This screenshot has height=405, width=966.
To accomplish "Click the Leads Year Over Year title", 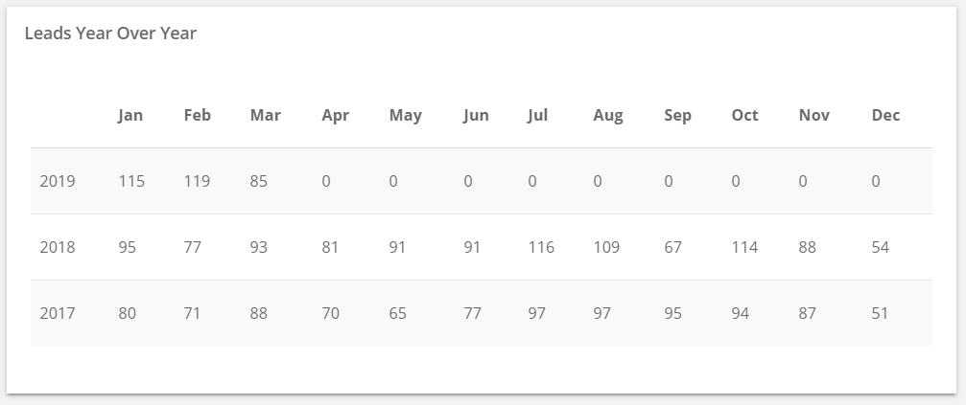I will click(x=110, y=34).
